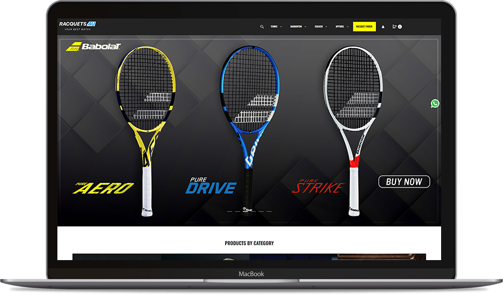Click the Babolat brand logo

pyautogui.click(x=93, y=47)
